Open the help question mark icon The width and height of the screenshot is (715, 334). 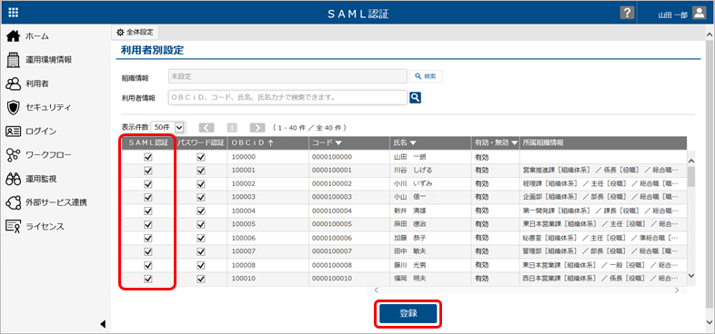point(627,13)
